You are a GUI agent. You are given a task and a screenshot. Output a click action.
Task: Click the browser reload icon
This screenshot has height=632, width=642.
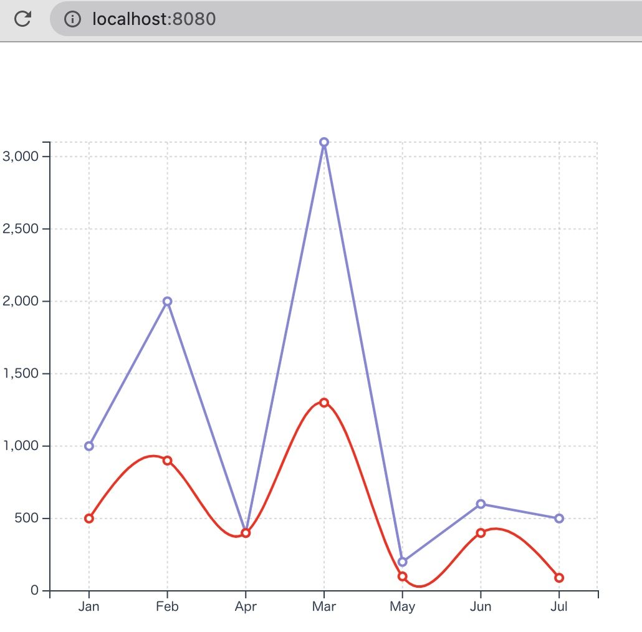pos(22,19)
